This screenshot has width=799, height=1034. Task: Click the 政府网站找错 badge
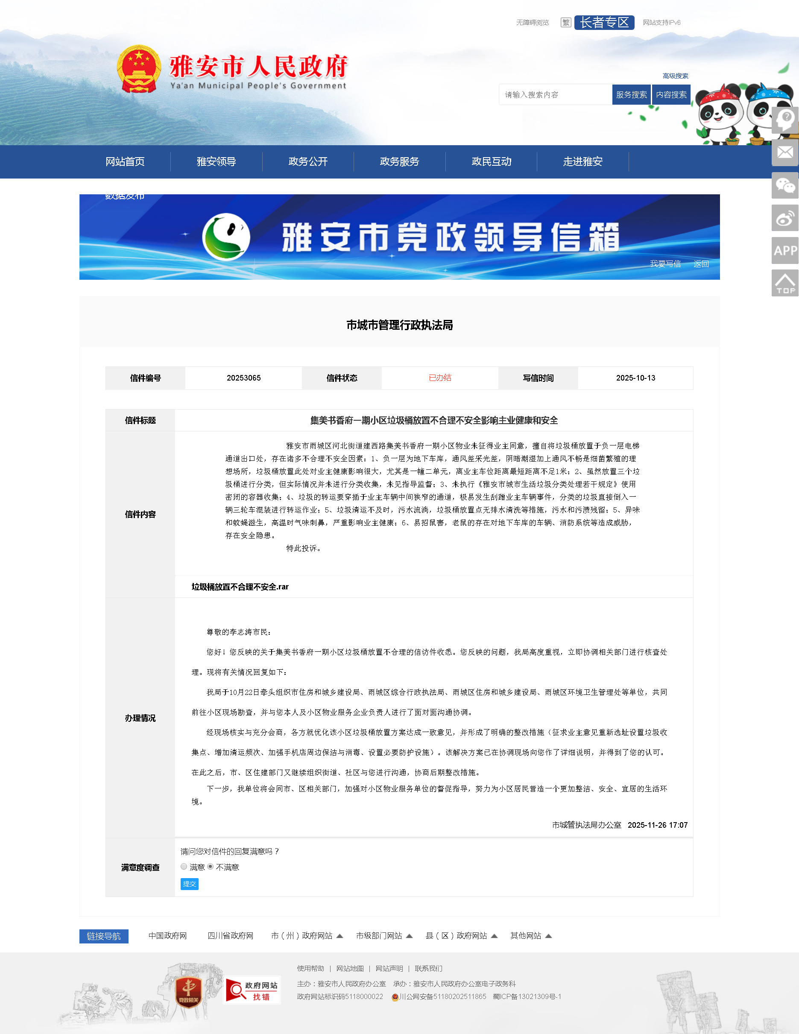pyautogui.click(x=252, y=990)
